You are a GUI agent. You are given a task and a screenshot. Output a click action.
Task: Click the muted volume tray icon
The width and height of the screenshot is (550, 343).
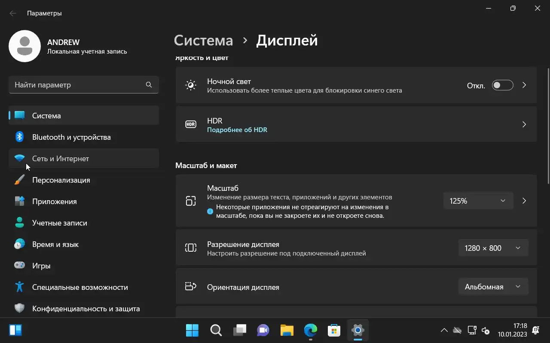[486, 330]
